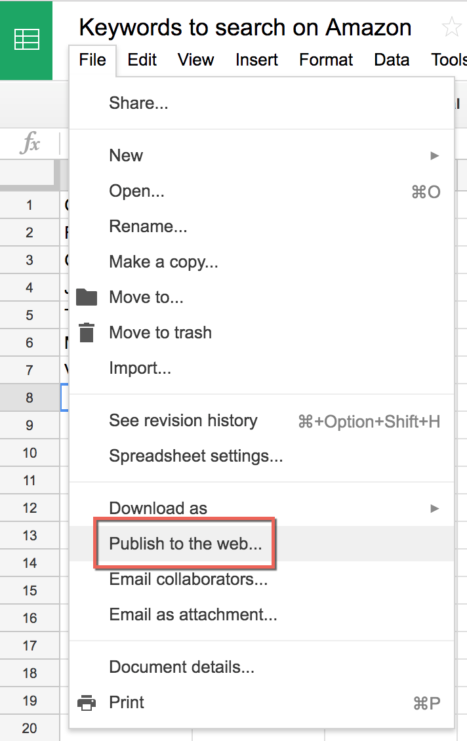Open the Data menu
Image resolution: width=467 pixels, height=741 pixels.
click(x=392, y=60)
